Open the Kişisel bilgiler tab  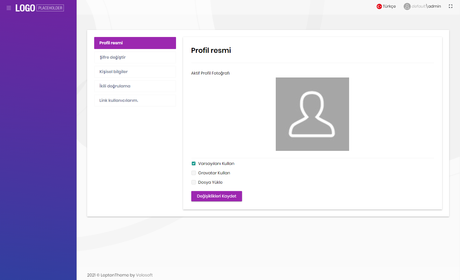(135, 72)
